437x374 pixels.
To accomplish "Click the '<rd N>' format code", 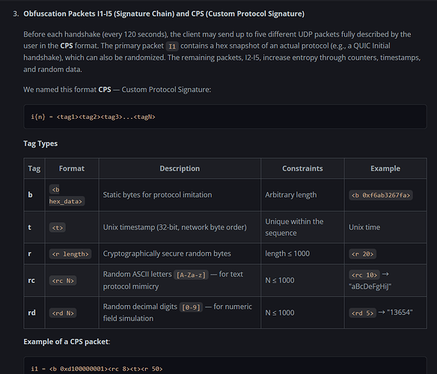I will tap(63, 313).
